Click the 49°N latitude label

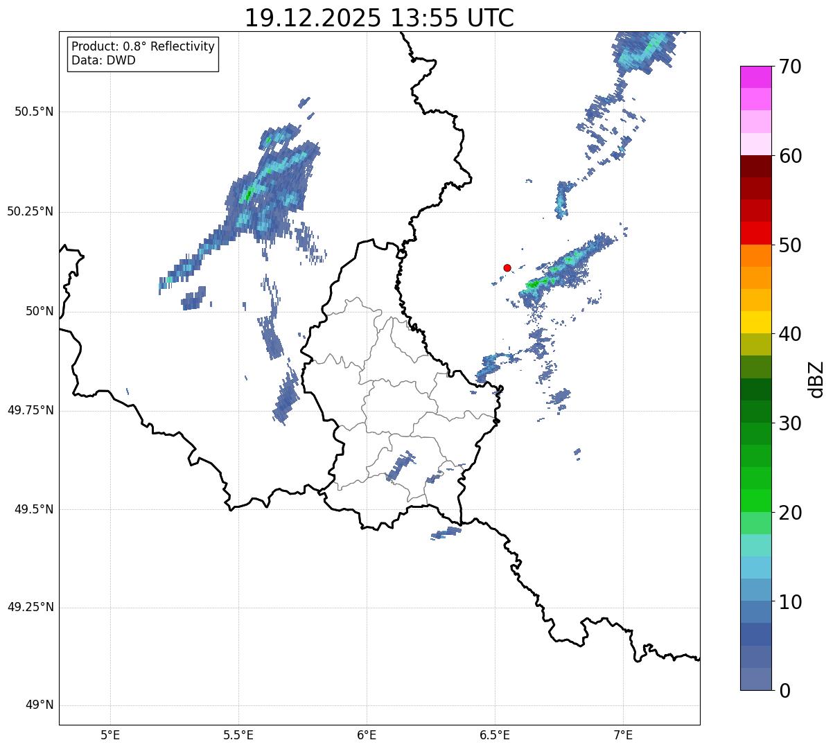[x=40, y=705]
